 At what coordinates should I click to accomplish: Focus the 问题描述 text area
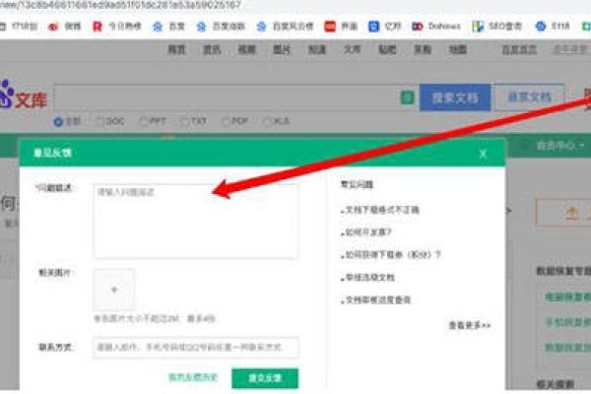[196, 221]
